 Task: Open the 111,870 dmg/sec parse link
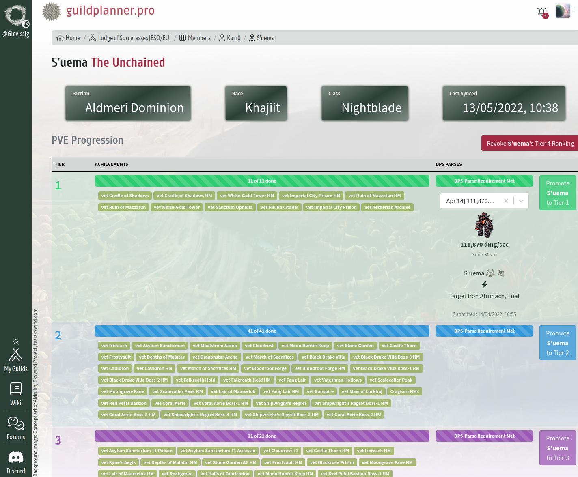click(484, 244)
